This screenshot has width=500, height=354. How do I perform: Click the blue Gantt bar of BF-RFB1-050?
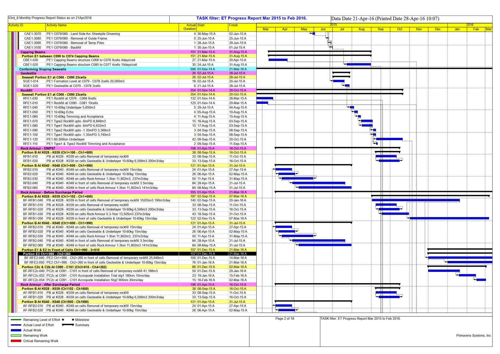(449, 218)
